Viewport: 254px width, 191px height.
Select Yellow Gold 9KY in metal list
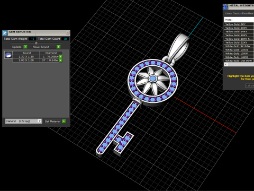pos(239,24)
